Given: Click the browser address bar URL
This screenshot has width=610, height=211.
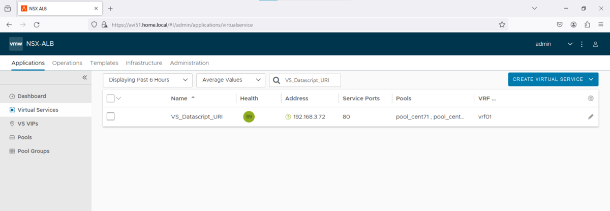Looking at the screenshot, I should [x=182, y=24].
